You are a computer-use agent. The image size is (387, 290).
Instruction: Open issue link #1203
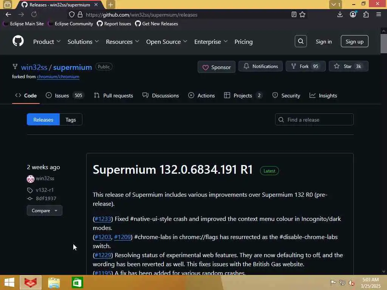pos(103,237)
